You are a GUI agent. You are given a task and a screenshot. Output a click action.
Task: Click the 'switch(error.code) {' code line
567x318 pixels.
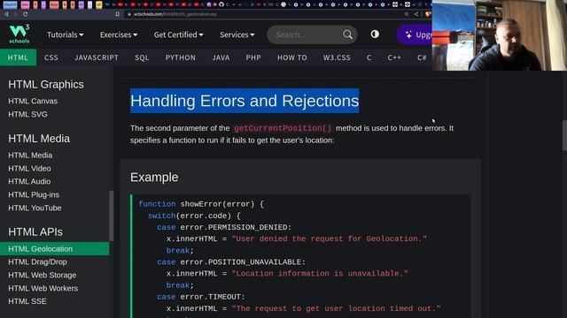coord(194,216)
